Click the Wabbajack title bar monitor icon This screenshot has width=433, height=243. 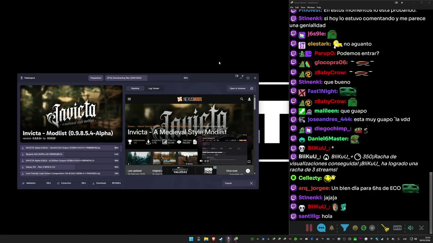237,76
